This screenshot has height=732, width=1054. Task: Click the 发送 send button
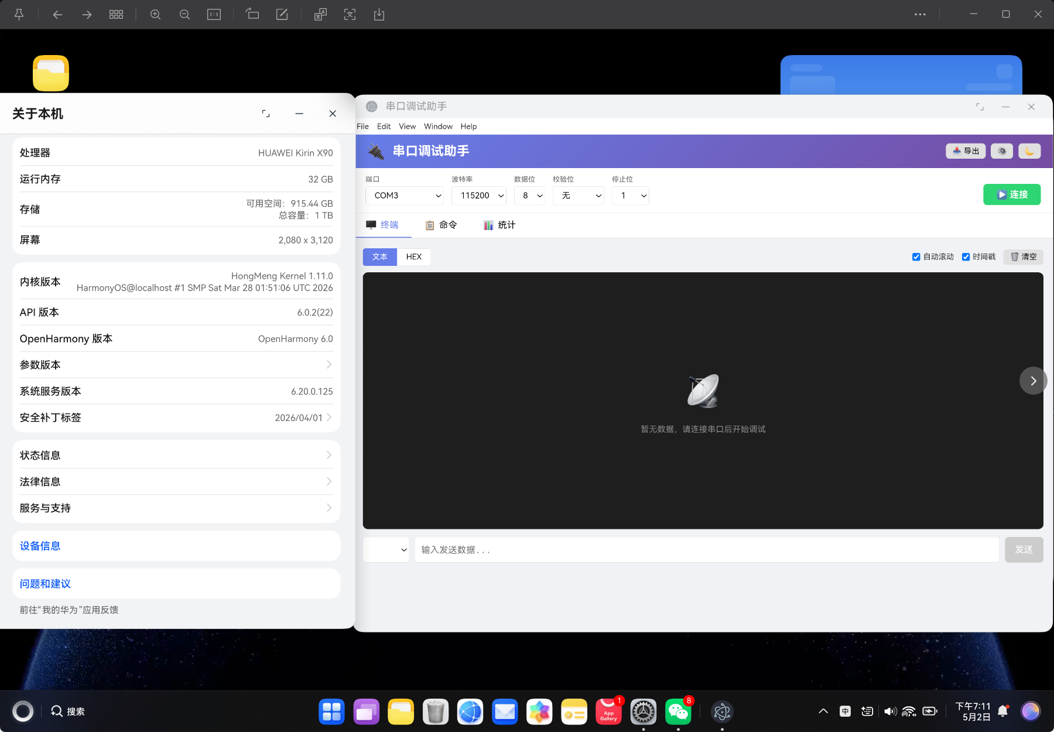1024,550
